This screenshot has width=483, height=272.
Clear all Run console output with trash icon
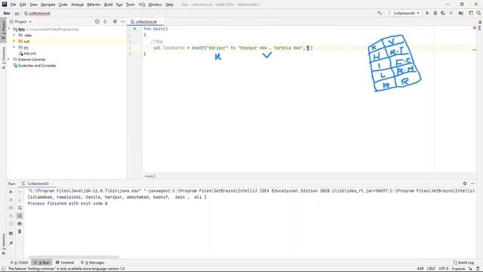(20, 231)
